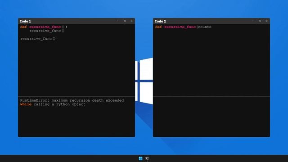The image size is (288, 162).
Task: Close the Code 2 window
Action: coord(266,21)
